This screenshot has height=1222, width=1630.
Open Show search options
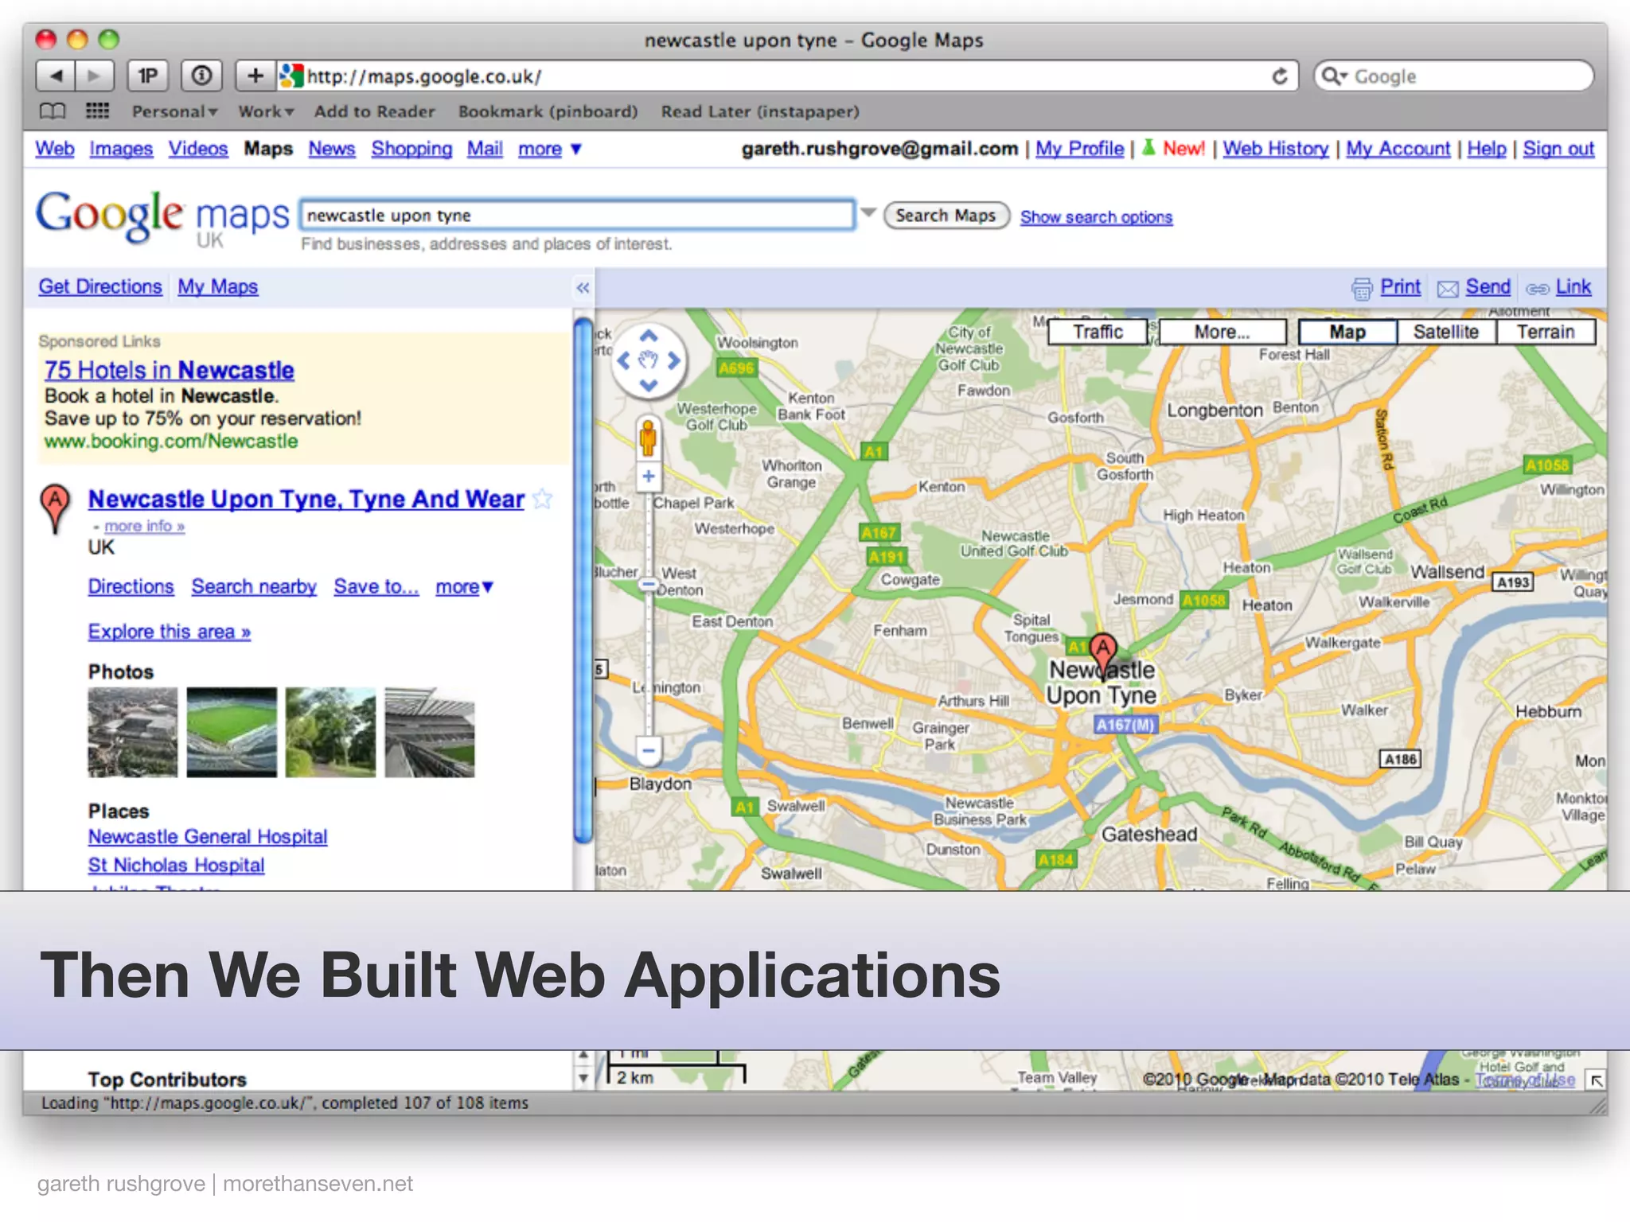1096,217
